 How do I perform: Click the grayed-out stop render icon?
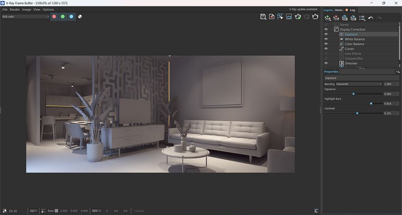click(306, 17)
